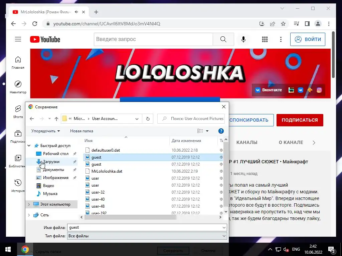Refresh the save dialog folder view

(x=148, y=119)
